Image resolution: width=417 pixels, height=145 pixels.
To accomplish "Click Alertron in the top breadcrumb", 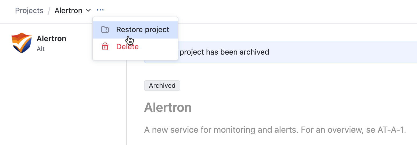I will 68,11.
